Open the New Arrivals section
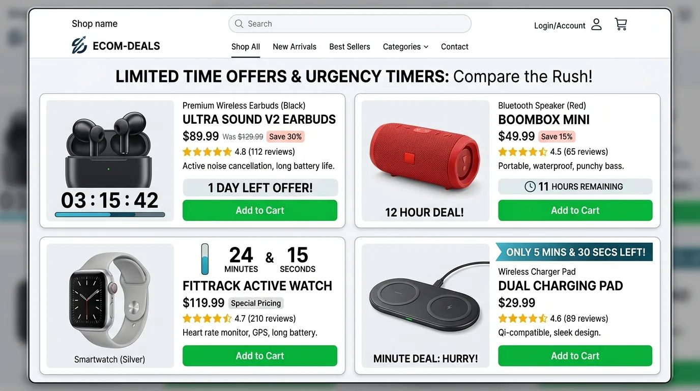The width and height of the screenshot is (700, 391). coord(294,46)
